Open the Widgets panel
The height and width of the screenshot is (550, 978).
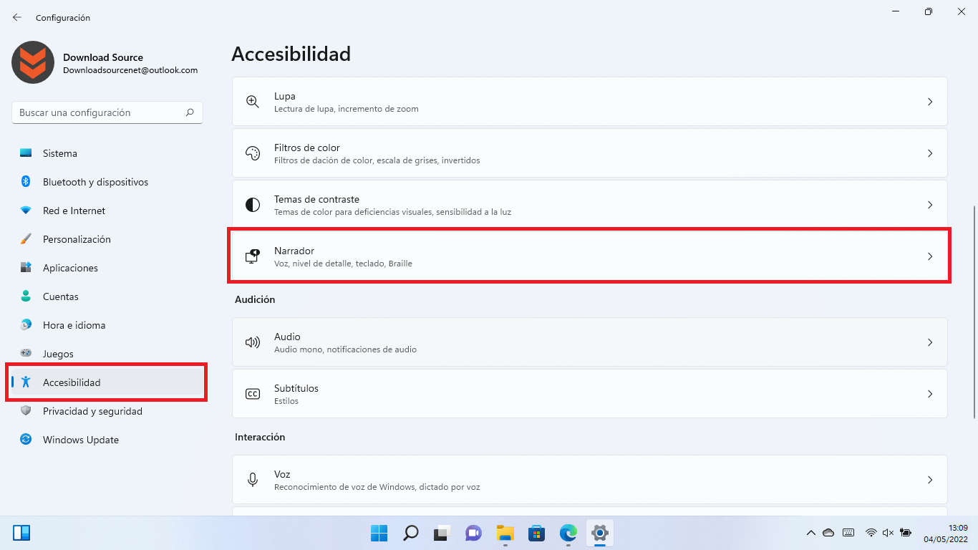21,533
